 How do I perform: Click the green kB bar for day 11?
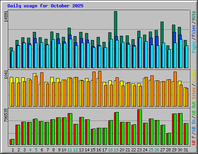pos(71,129)
